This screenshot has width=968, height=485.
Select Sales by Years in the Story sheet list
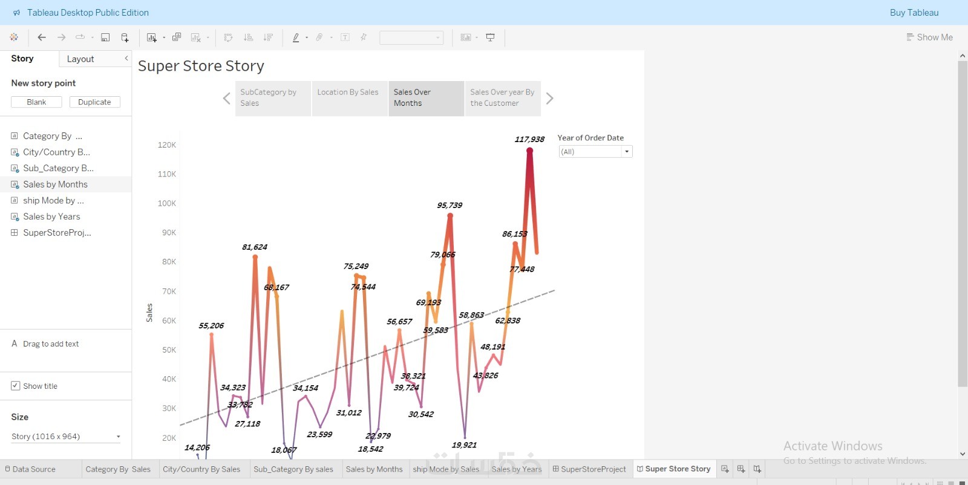pyautogui.click(x=65, y=216)
